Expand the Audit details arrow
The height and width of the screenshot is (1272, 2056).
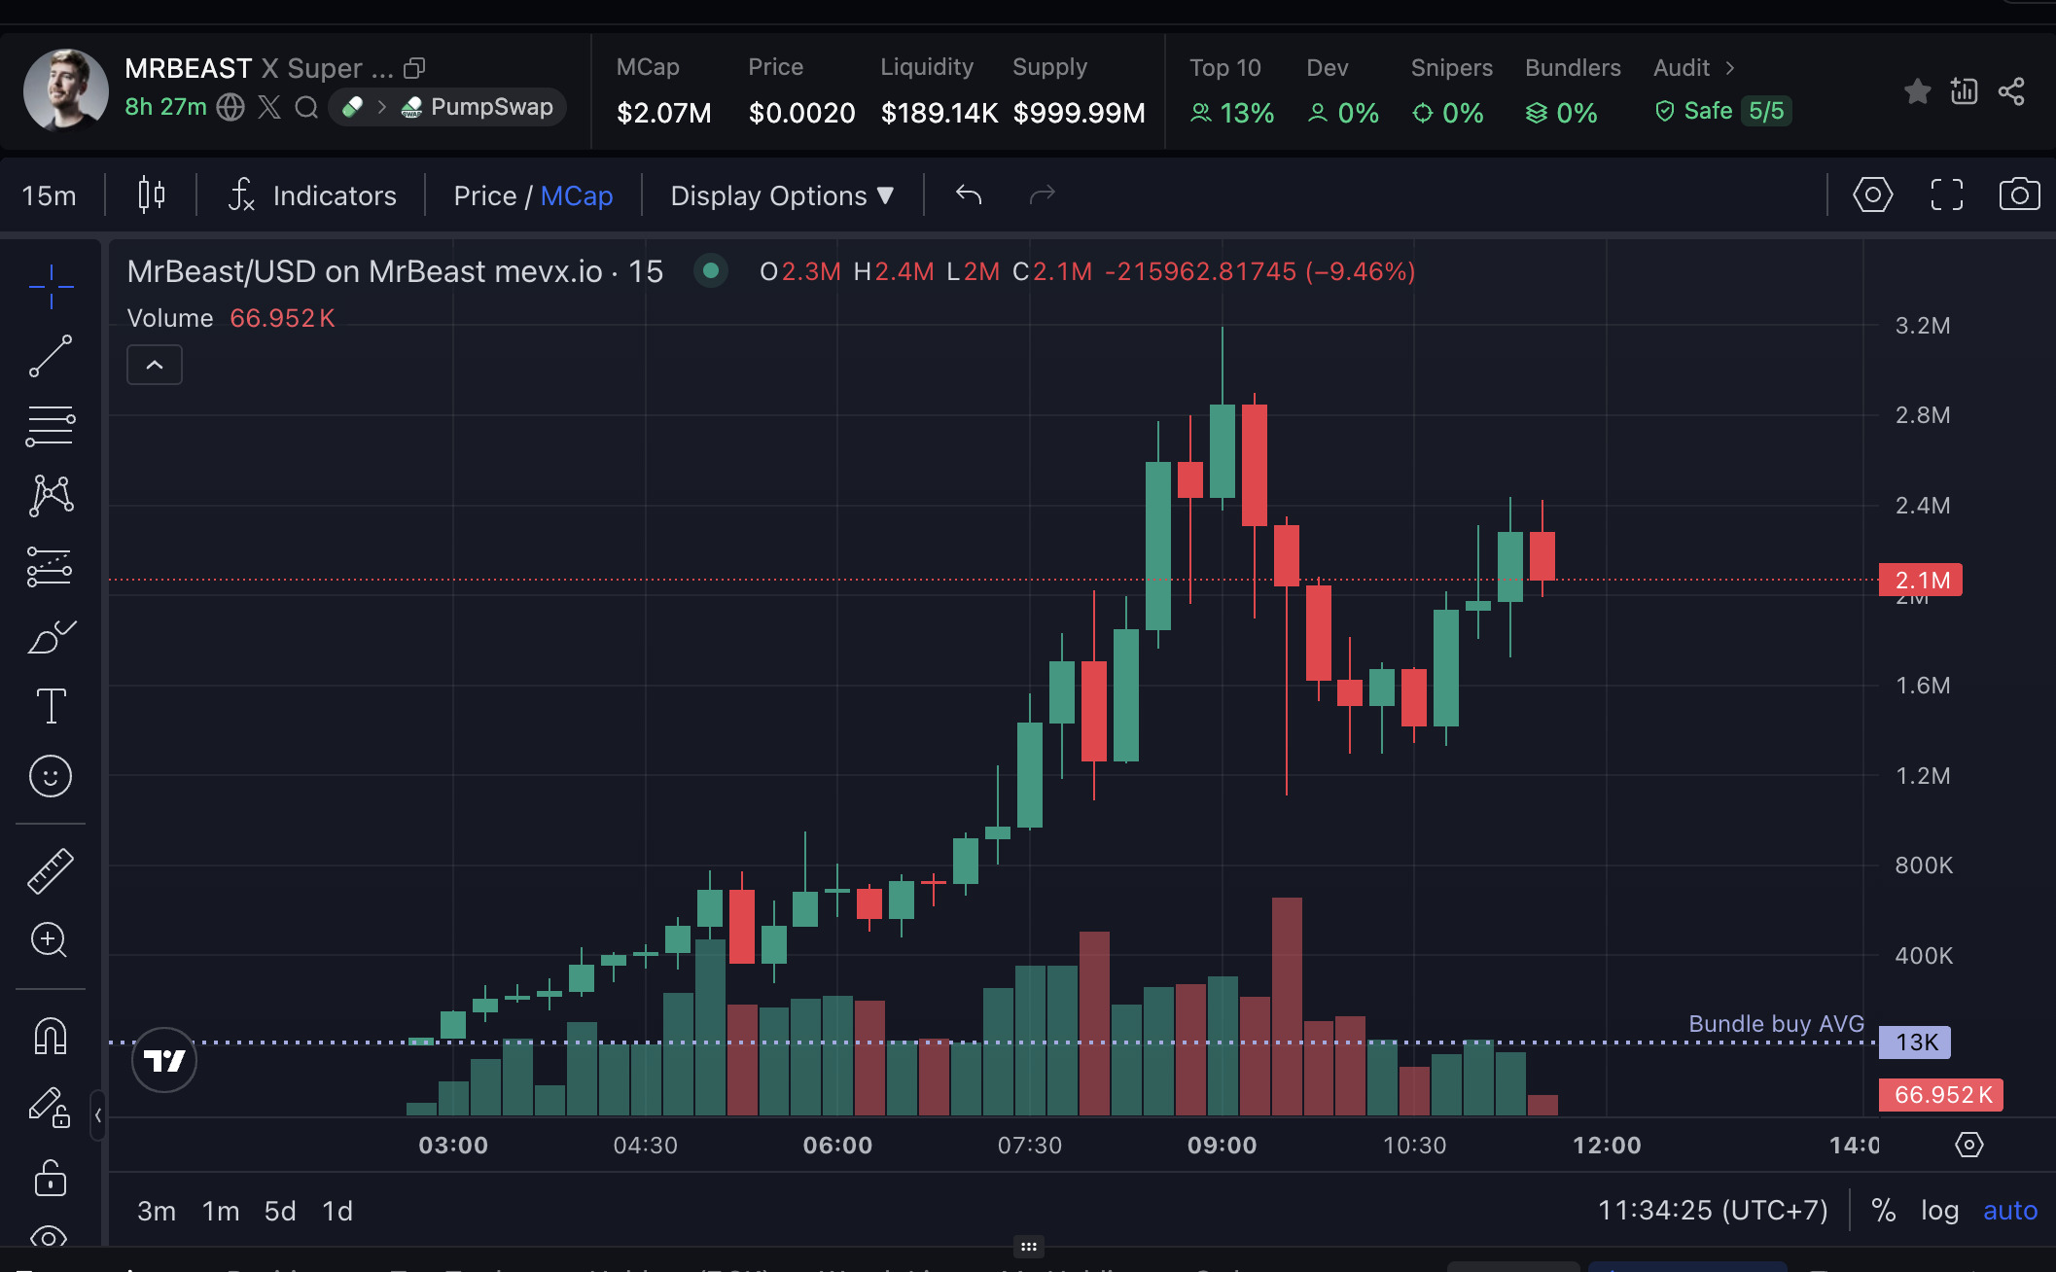click(1730, 68)
